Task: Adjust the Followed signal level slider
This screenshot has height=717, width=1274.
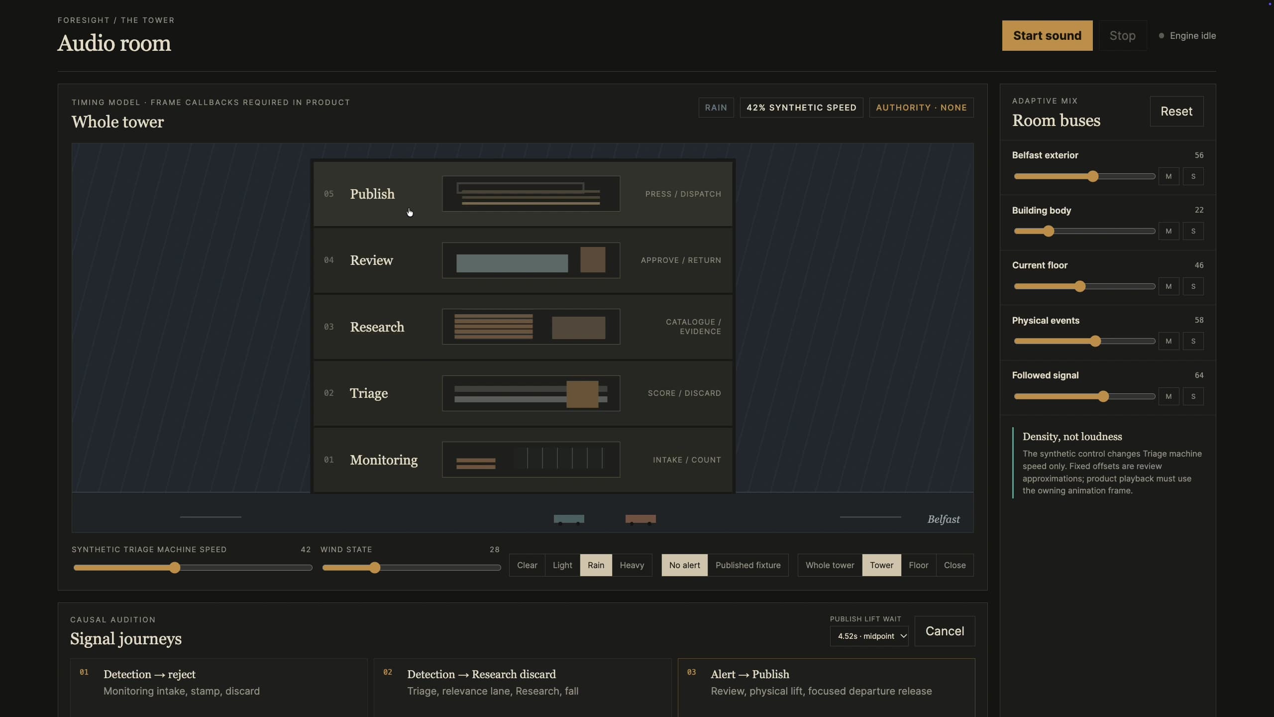Action: pyautogui.click(x=1084, y=396)
